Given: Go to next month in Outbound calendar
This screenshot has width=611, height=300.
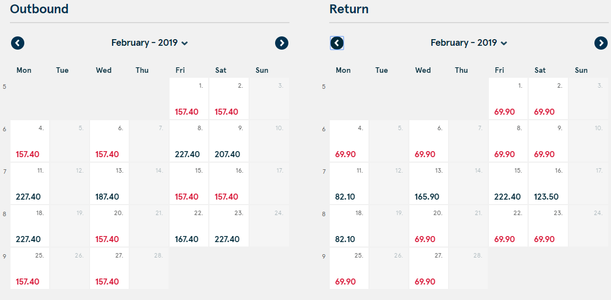Looking at the screenshot, I should click(x=282, y=43).
